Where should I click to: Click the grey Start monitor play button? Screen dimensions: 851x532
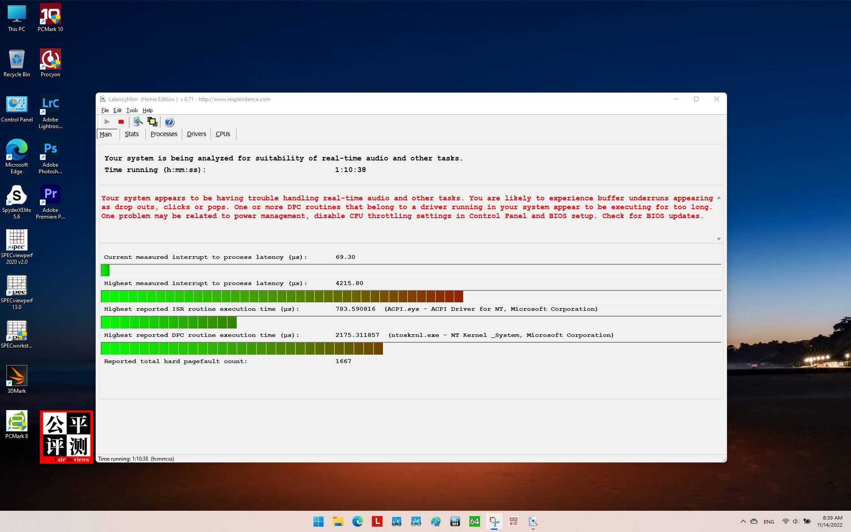107,122
